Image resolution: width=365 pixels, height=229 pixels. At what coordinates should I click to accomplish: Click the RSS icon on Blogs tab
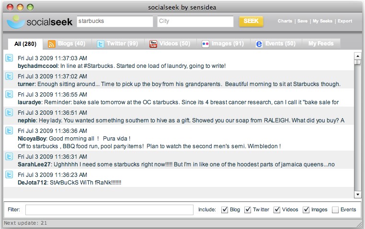(x=51, y=44)
